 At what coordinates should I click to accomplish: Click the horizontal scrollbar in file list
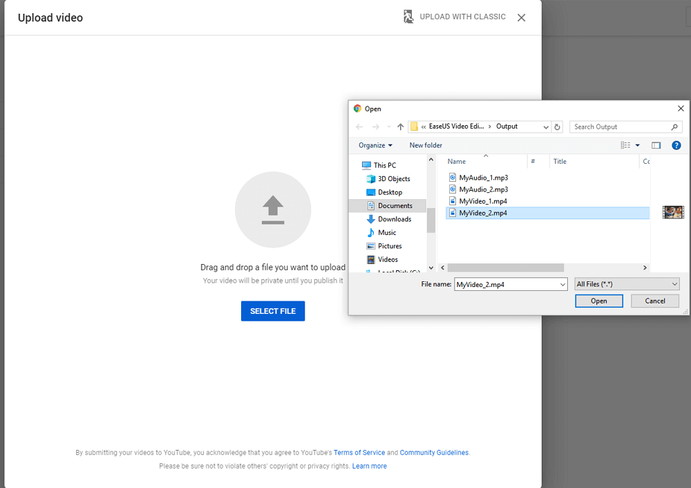point(505,268)
